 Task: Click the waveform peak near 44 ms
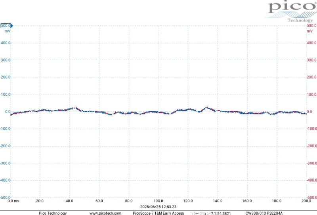(74, 107)
